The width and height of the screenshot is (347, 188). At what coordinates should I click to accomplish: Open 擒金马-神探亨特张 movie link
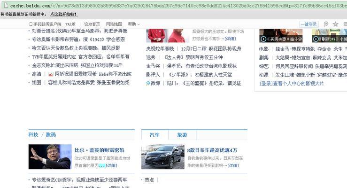pyautogui.click(x=295, y=49)
